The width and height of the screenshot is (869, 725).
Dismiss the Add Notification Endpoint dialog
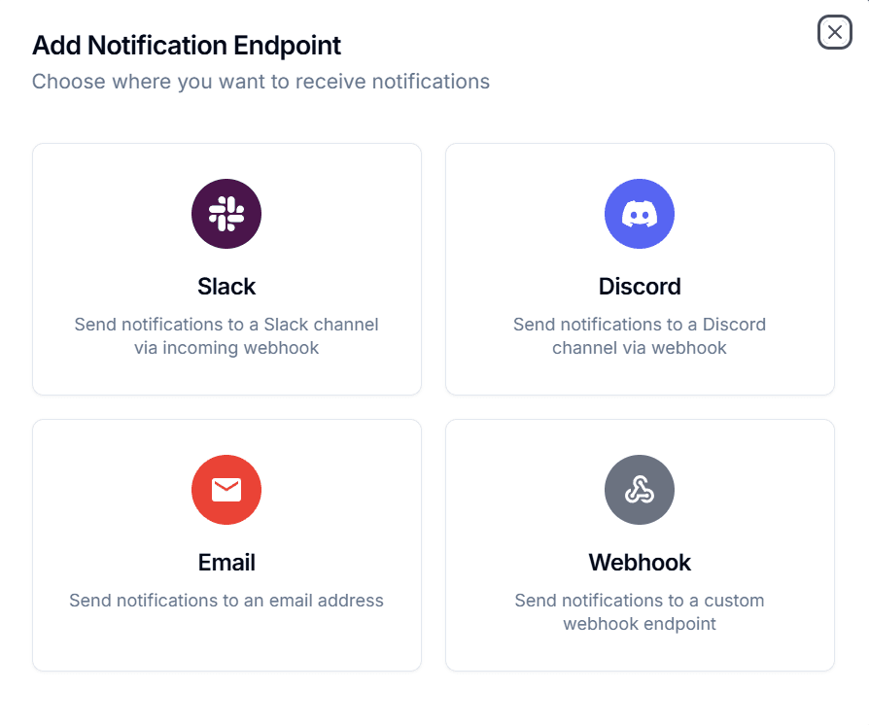(834, 32)
